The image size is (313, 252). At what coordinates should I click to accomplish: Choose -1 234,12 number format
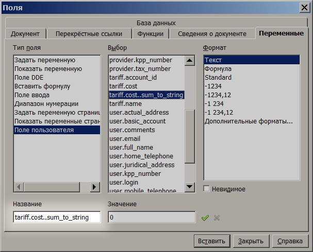pyautogui.click(x=252, y=113)
